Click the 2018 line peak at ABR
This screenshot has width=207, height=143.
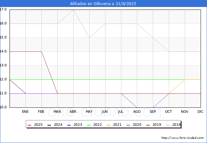pos(73,10)
